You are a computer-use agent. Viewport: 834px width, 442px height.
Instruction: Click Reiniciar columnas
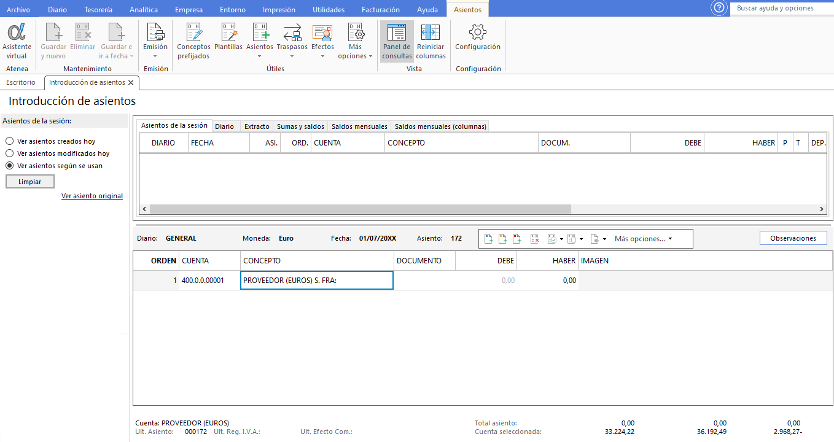431,41
